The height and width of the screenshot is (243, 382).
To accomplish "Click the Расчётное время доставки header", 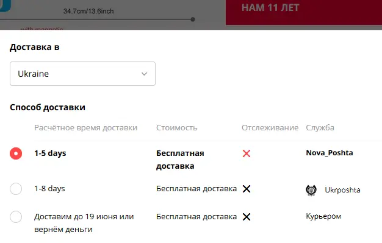I will click(x=86, y=128).
